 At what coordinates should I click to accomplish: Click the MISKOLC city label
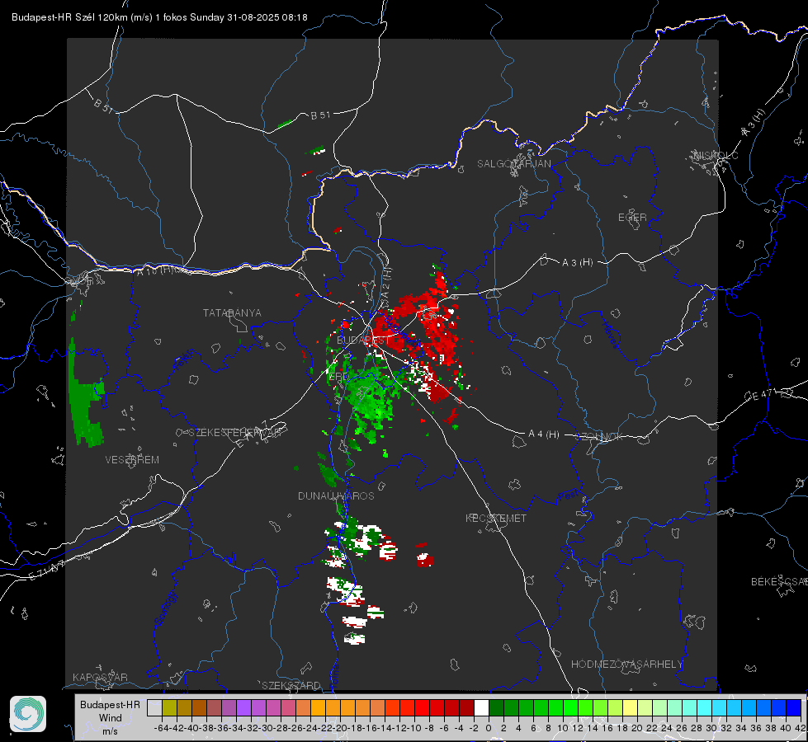tap(716, 155)
